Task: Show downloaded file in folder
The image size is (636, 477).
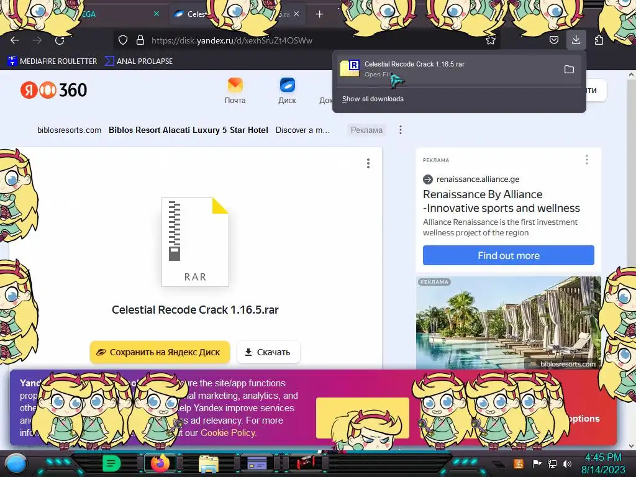Action: (x=569, y=70)
